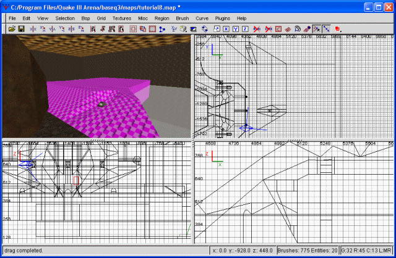Rotate selection around the Z axis
396x258 pixels.
81,29
